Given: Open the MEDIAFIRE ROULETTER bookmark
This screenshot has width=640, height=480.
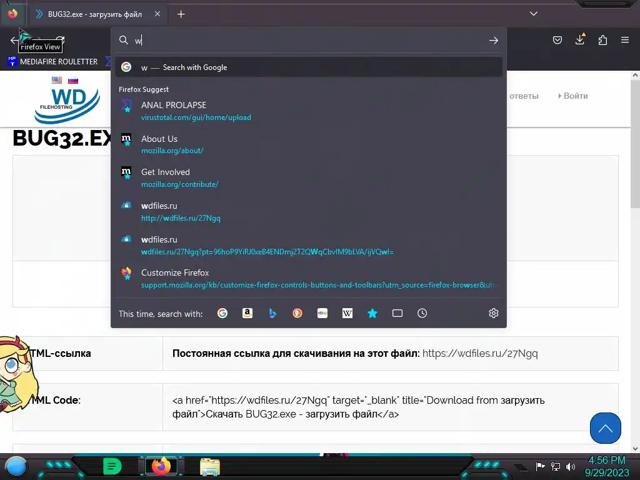Looking at the screenshot, I should 52,62.
